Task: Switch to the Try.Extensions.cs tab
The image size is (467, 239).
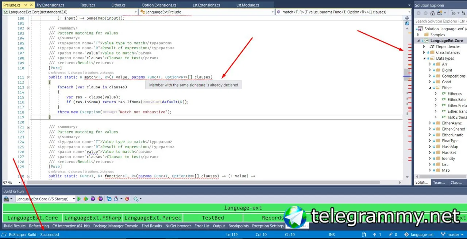Action: coord(50,5)
